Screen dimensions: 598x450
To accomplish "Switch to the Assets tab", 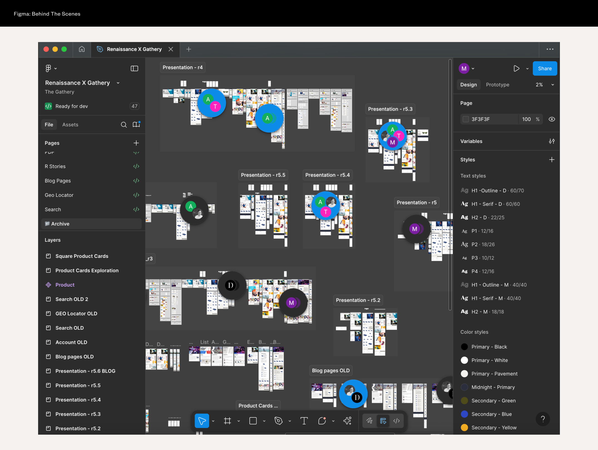I will click(70, 125).
